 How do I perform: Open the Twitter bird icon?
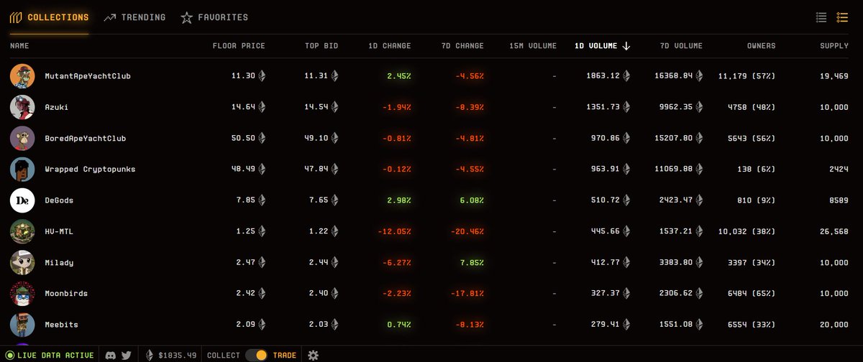coord(126,355)
